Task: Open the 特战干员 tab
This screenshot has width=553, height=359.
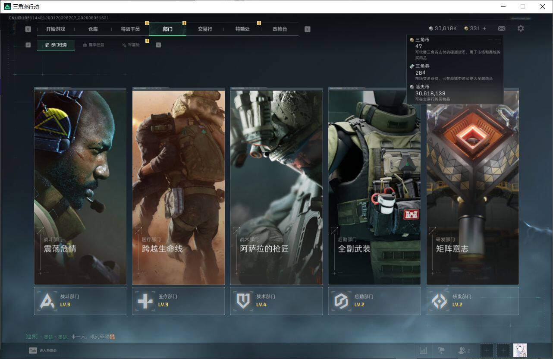Action: pos(130,29)
